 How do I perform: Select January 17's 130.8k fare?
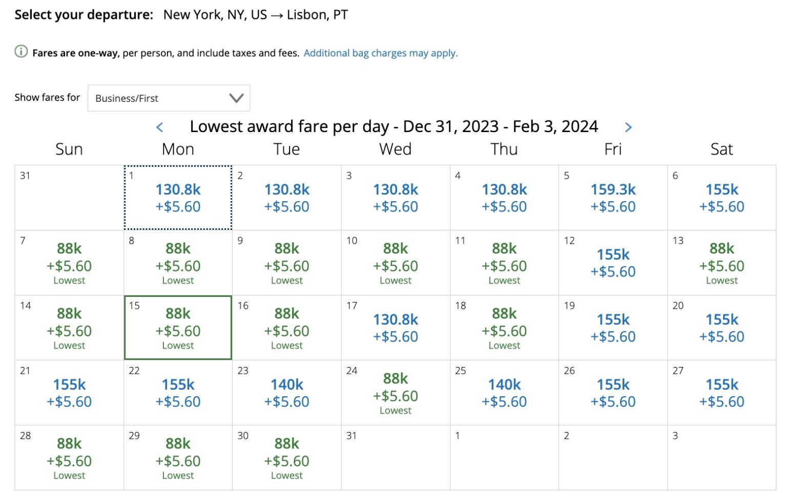coord(395,328)
